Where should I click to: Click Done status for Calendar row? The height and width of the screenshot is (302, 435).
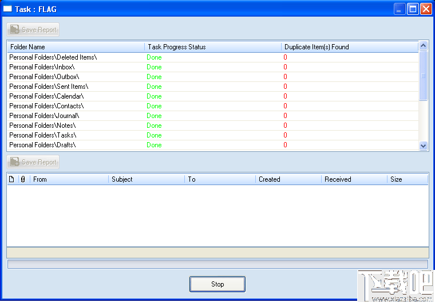point(154,96)
